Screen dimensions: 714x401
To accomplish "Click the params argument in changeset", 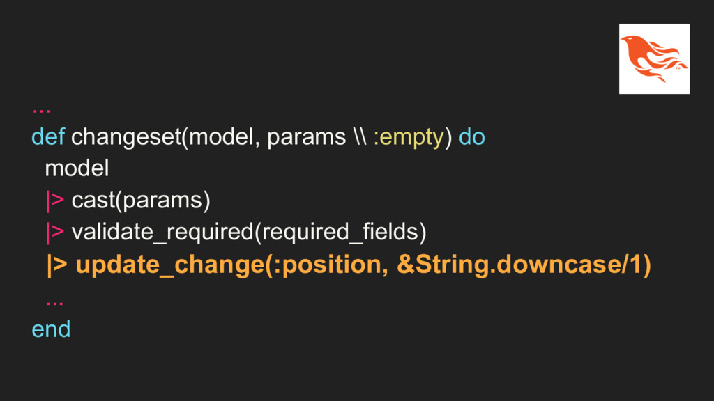I will (x=307, y=138).
